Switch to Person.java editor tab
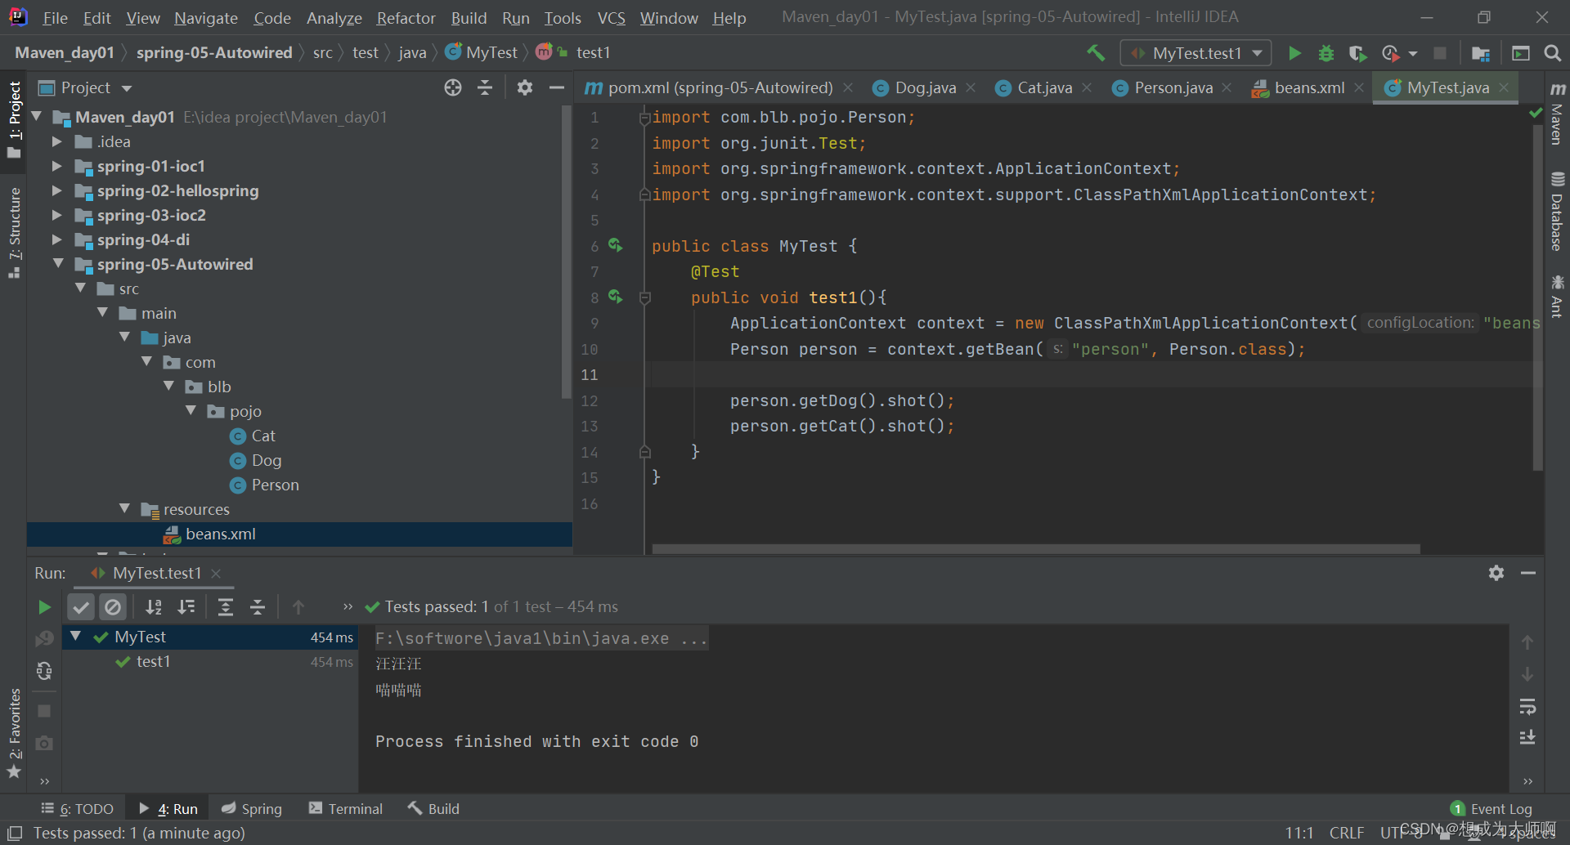 click(1173, 87)
